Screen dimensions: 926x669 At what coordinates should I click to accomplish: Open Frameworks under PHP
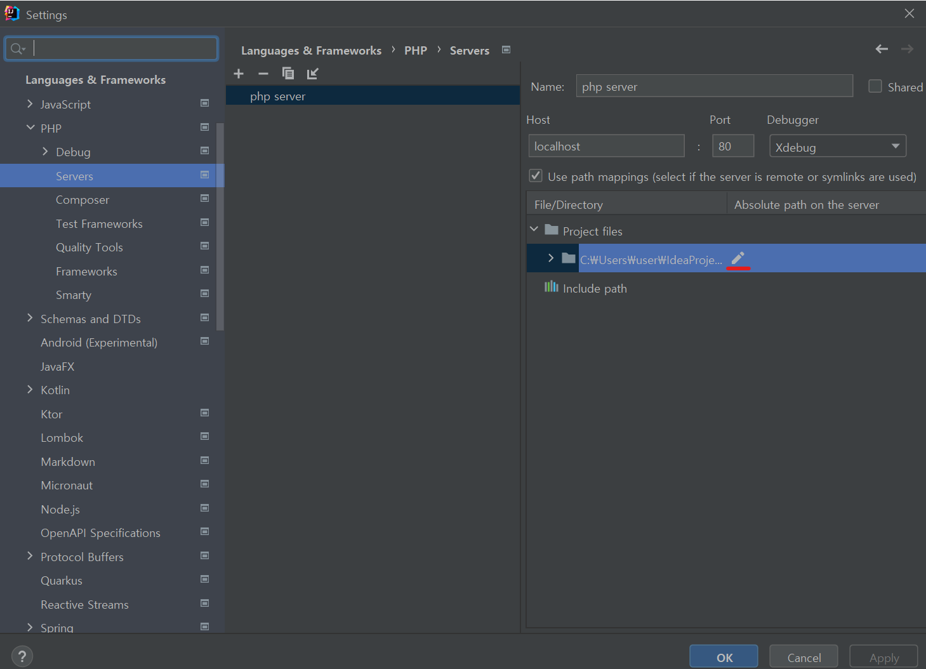(86, 271)
